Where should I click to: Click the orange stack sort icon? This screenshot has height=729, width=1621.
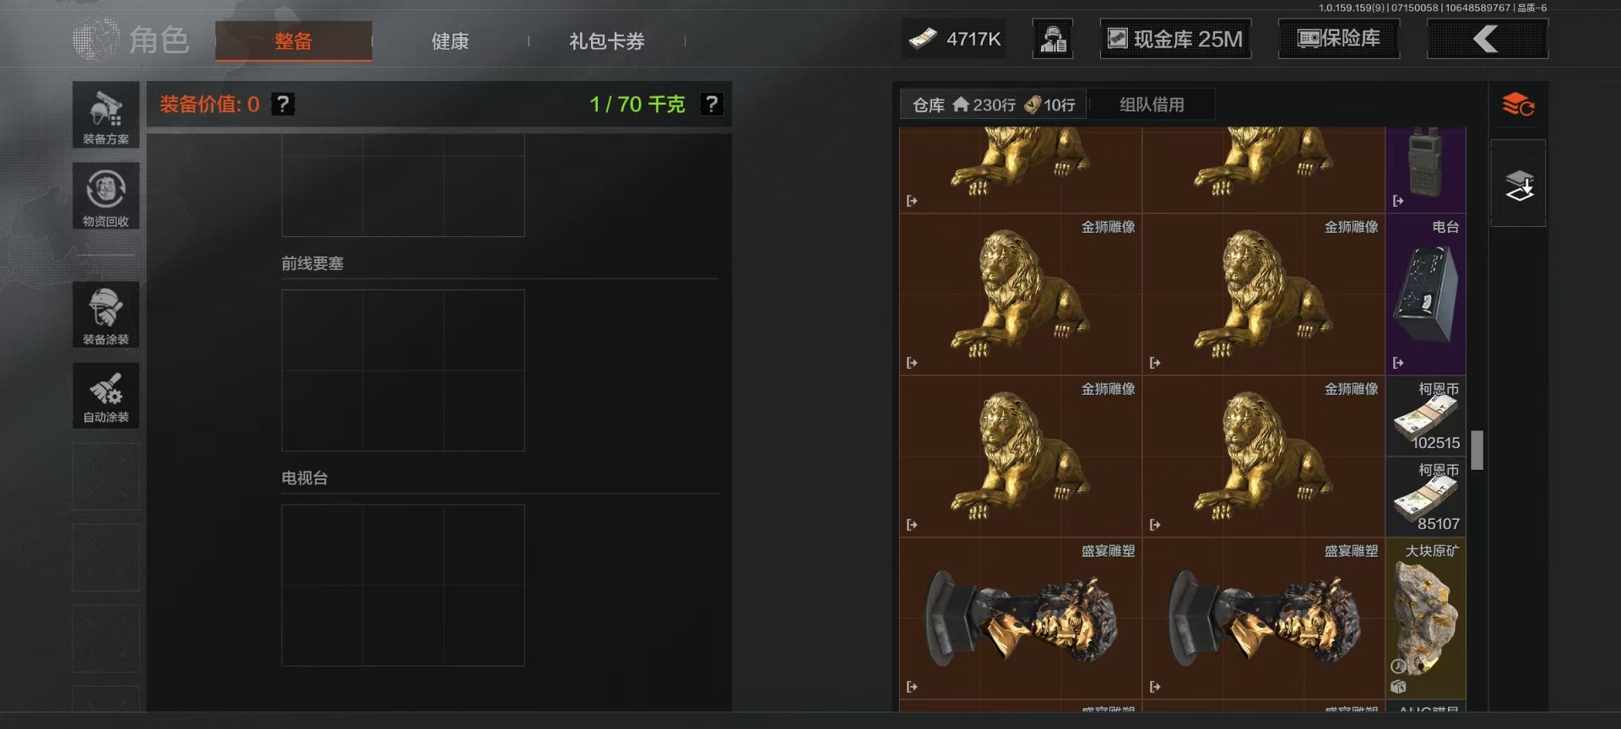pos(1518,105)
